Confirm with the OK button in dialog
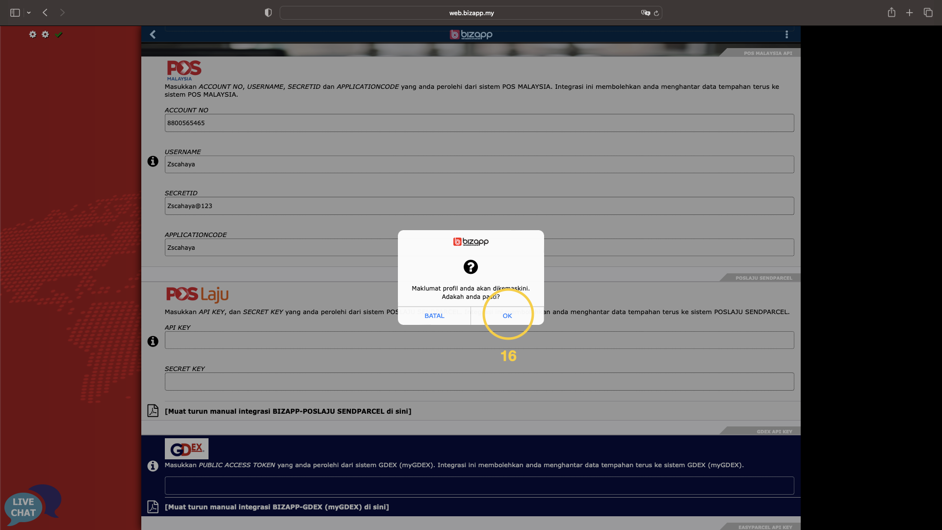Image resolution: width=942 pixels, height=530 pixels. coord(507,316)
